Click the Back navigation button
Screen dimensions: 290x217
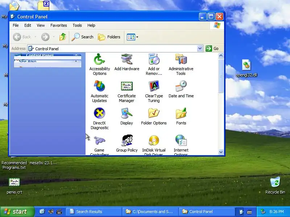(x=22, y=37)
